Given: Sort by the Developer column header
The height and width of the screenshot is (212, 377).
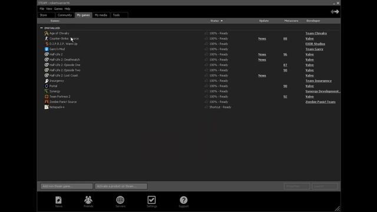Looking at the screenshot, I should pos(313,21).
